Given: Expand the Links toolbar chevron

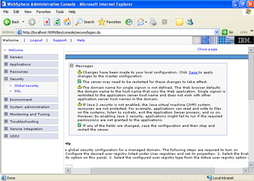Looking at the screenshot, I should 252,30.
